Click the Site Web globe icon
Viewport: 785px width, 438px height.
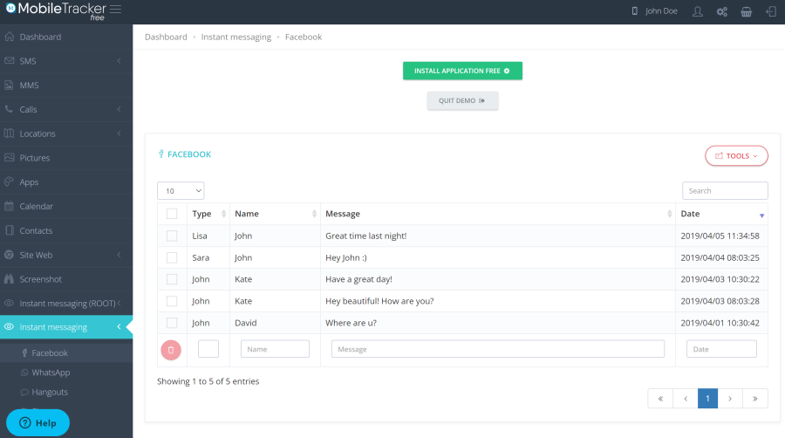pyautogui.click(x=9, y=254)
